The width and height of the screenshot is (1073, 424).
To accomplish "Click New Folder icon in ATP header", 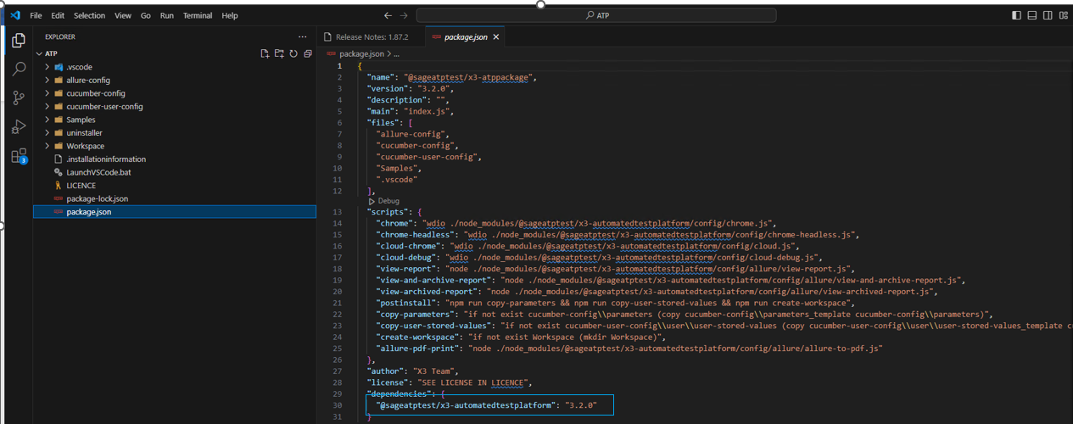I will coord(279,53).
